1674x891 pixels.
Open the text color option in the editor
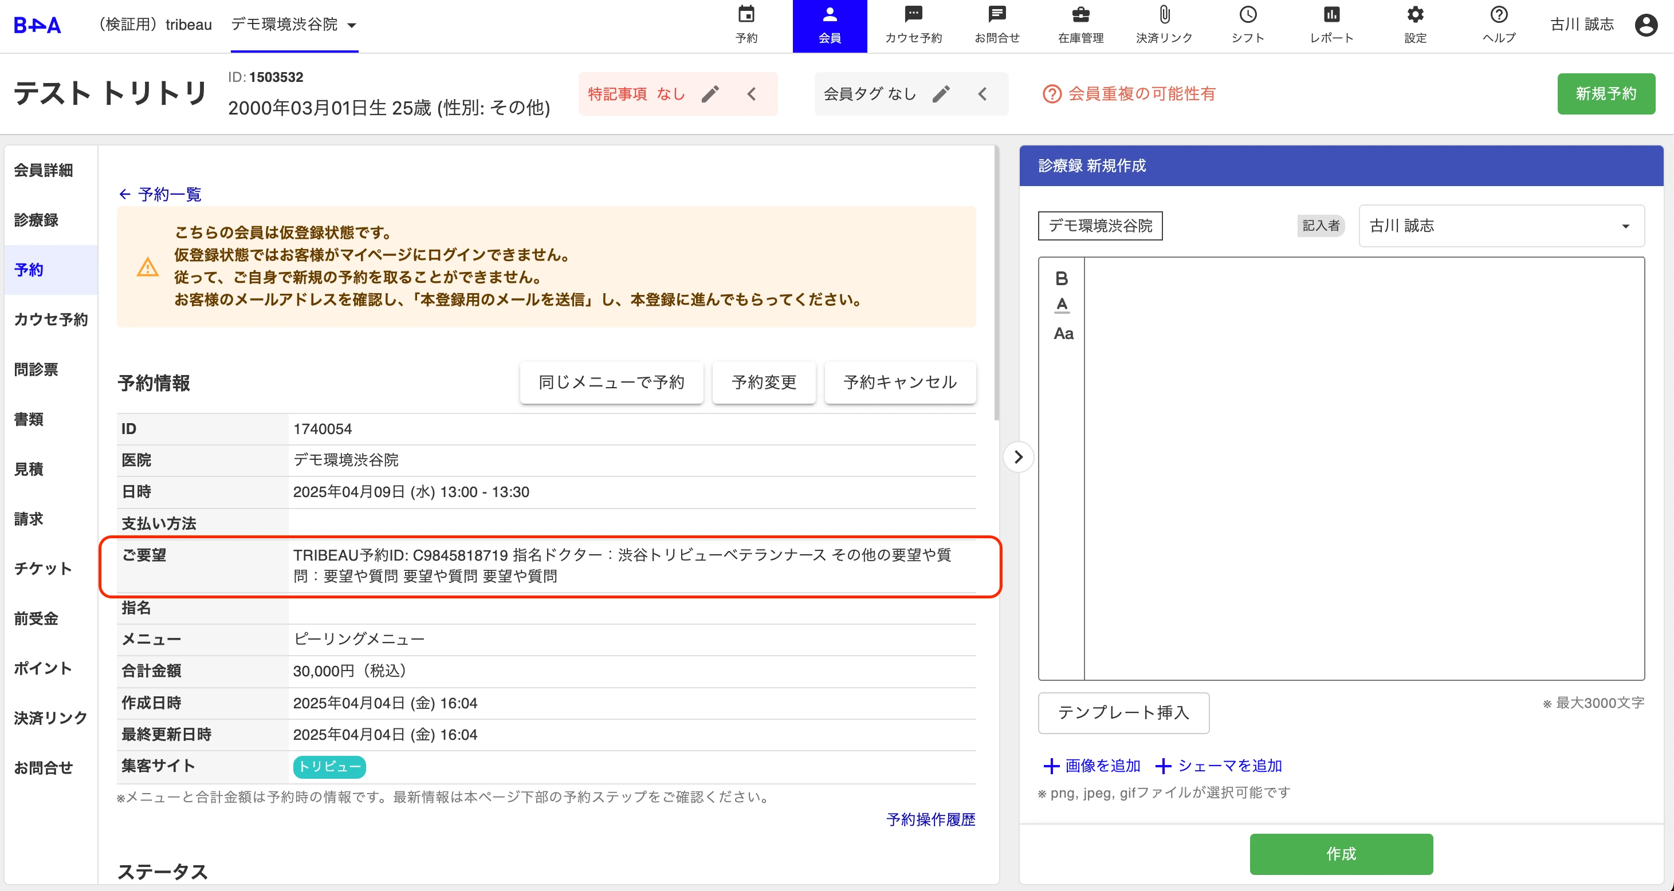coord(1061,305)
